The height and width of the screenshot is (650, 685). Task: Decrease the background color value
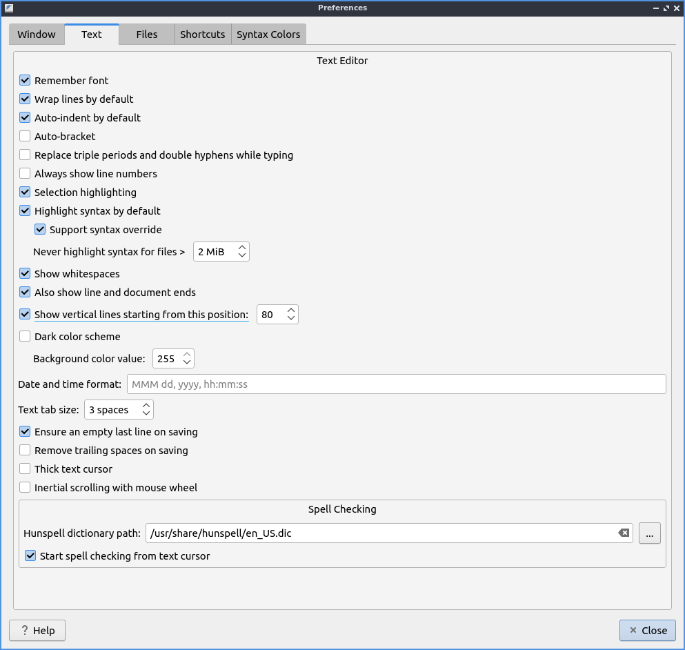pyautogui.click(x=187, y=363)
